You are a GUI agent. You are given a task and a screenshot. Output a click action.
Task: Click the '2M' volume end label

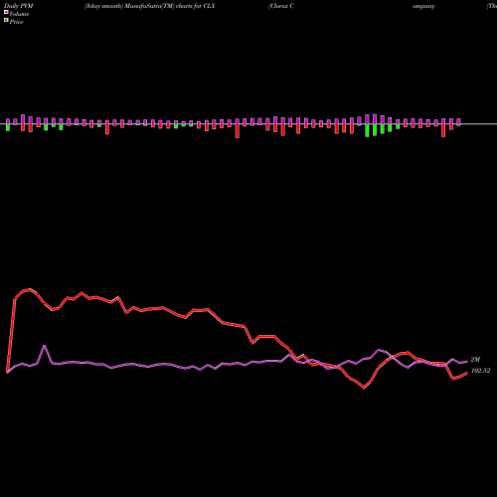click(x=475, y=360)
